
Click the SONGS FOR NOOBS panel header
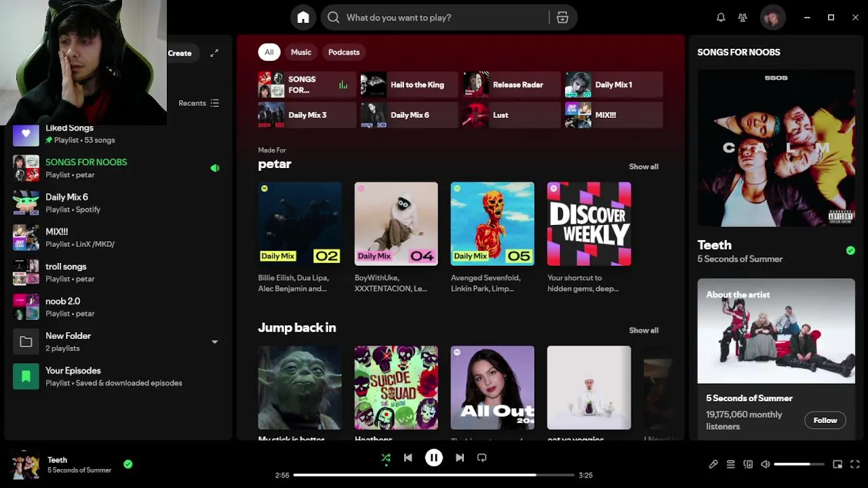click(x=738, y=52)
